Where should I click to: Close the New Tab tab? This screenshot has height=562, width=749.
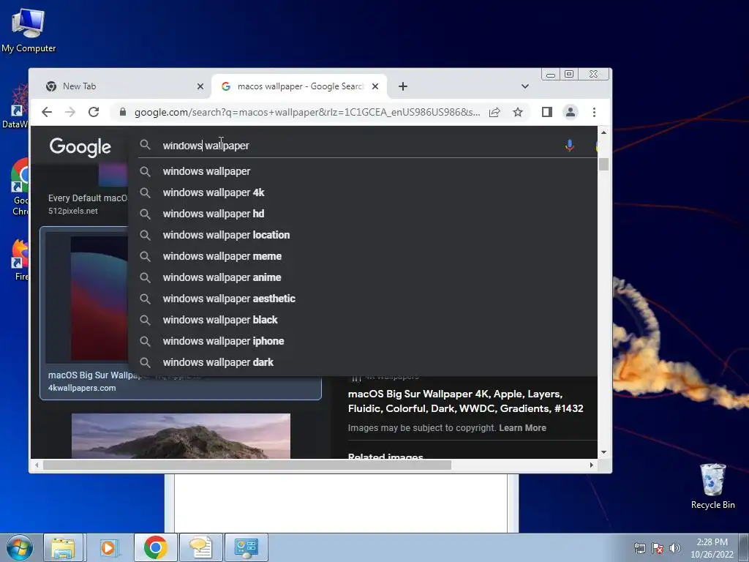200,86
